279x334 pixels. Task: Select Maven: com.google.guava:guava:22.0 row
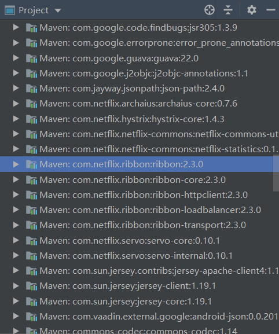pyautogui.click(x=139, y=58)
